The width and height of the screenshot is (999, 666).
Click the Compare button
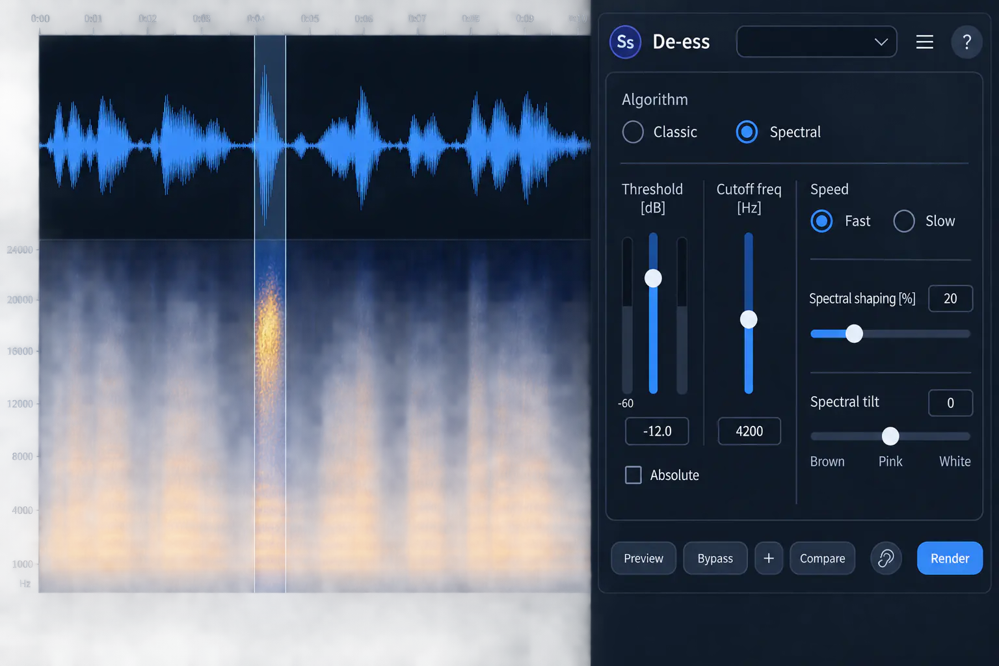point(822,558)
